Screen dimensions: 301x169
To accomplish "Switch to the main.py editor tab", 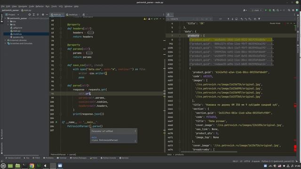I will click(57, 15).
